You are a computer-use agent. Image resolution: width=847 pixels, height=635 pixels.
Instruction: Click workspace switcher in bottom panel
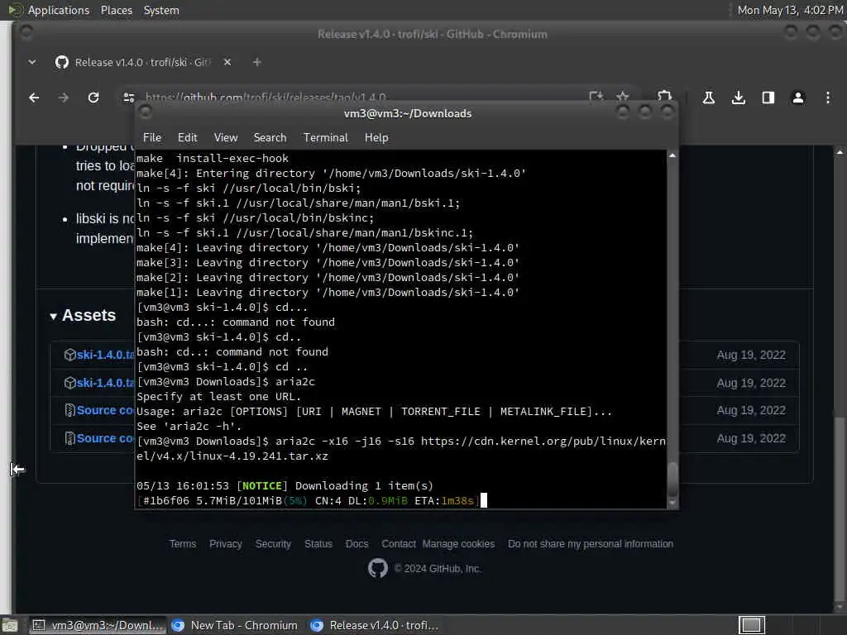point(751,625)
